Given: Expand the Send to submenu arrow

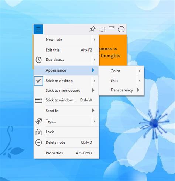Looking at the screenshot, I should [x=93, y=111].
